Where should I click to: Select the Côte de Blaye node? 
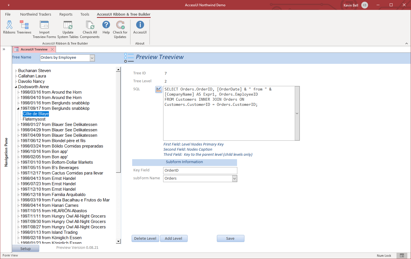click(36, 114)
